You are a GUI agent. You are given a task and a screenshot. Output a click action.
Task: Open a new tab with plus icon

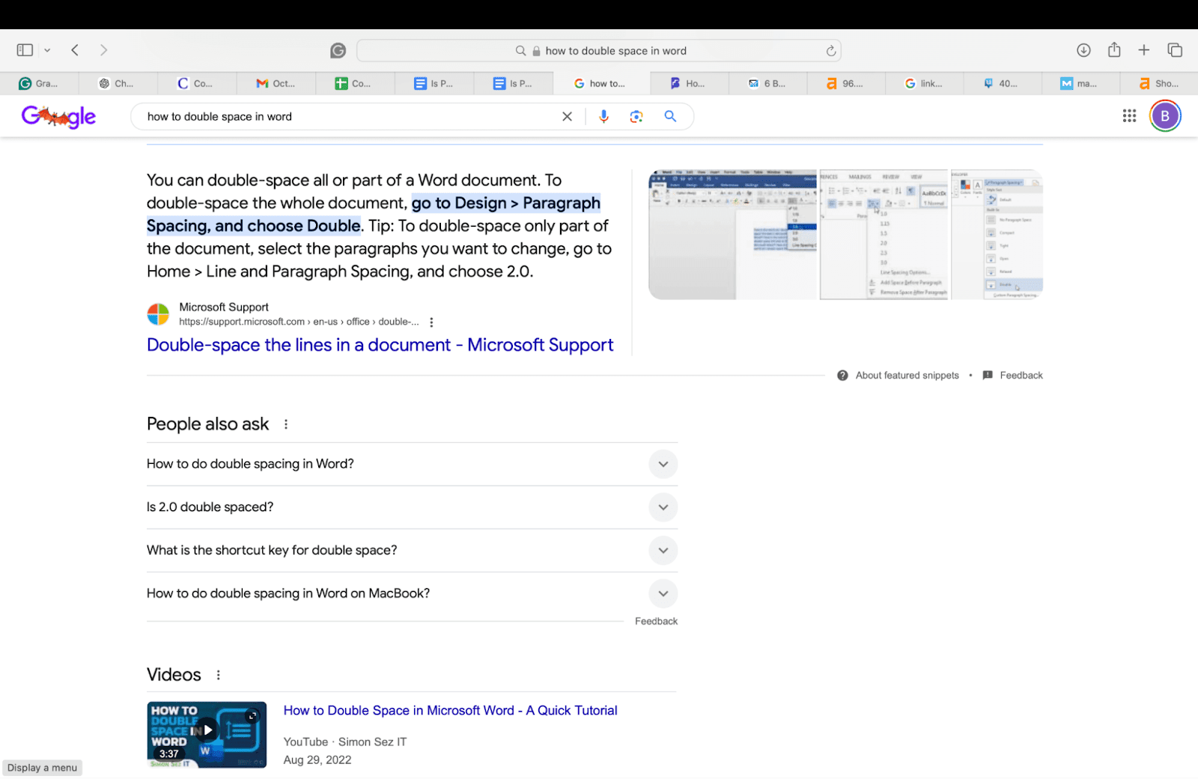tap(1144, 50)
